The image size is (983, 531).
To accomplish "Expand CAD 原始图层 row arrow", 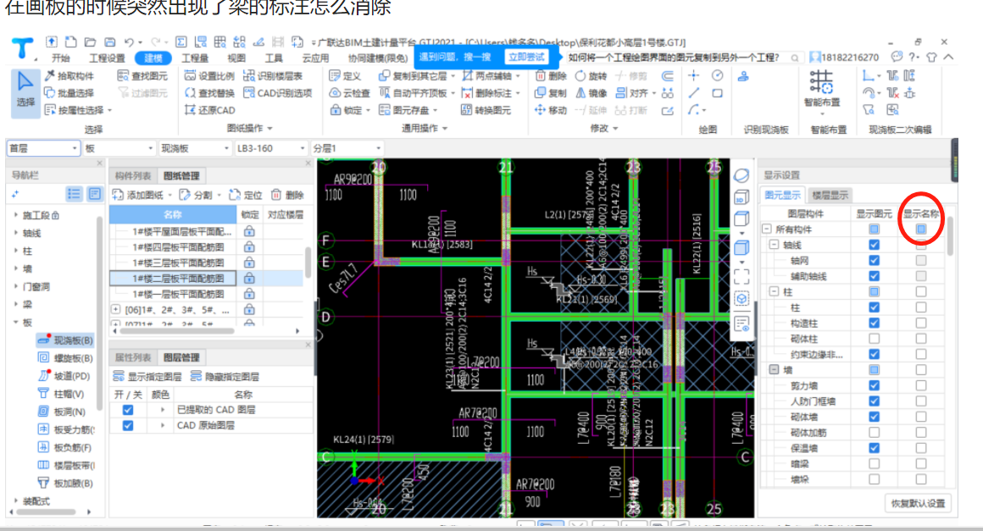I will (163, 425).
